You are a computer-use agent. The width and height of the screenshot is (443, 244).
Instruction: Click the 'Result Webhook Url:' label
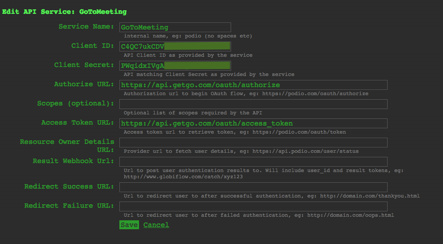[x=73, y=161]
